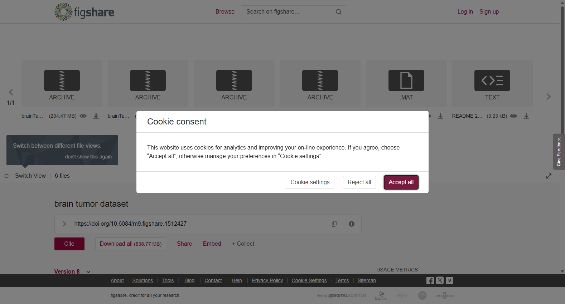Open Help footer link
The image size is (565, 304).
point(237,280)
